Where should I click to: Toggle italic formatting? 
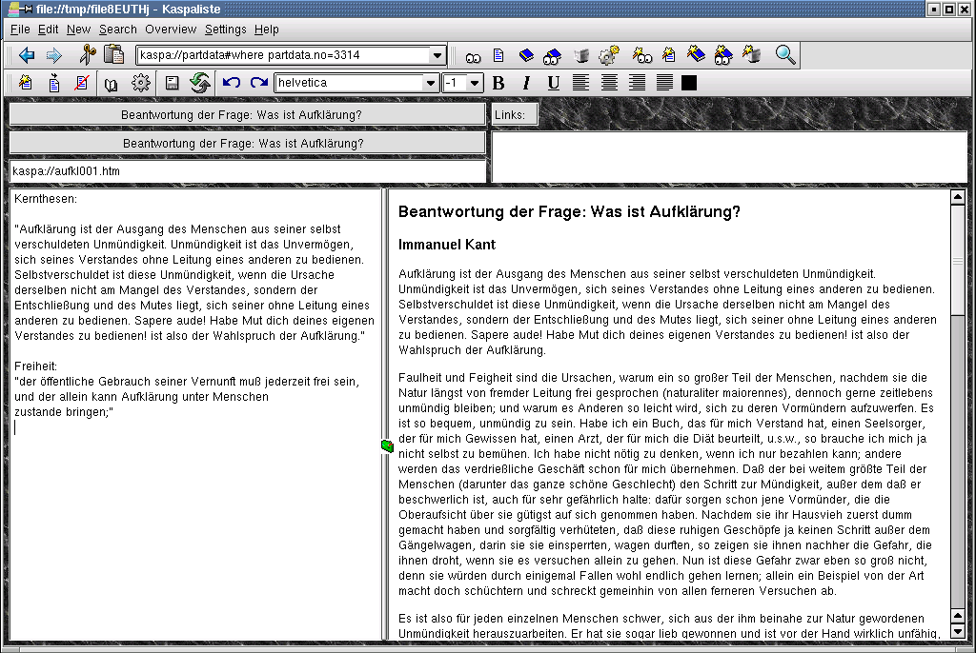526,83
